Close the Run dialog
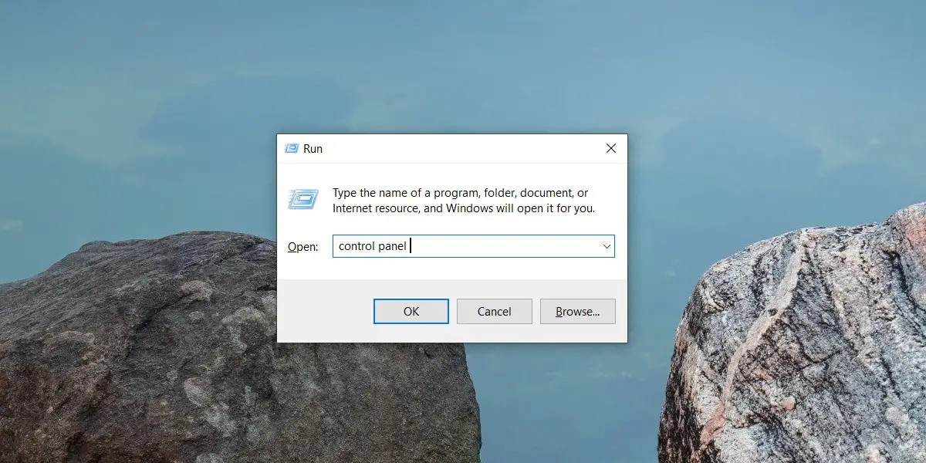The image size is (926, 463). (610, 148)
